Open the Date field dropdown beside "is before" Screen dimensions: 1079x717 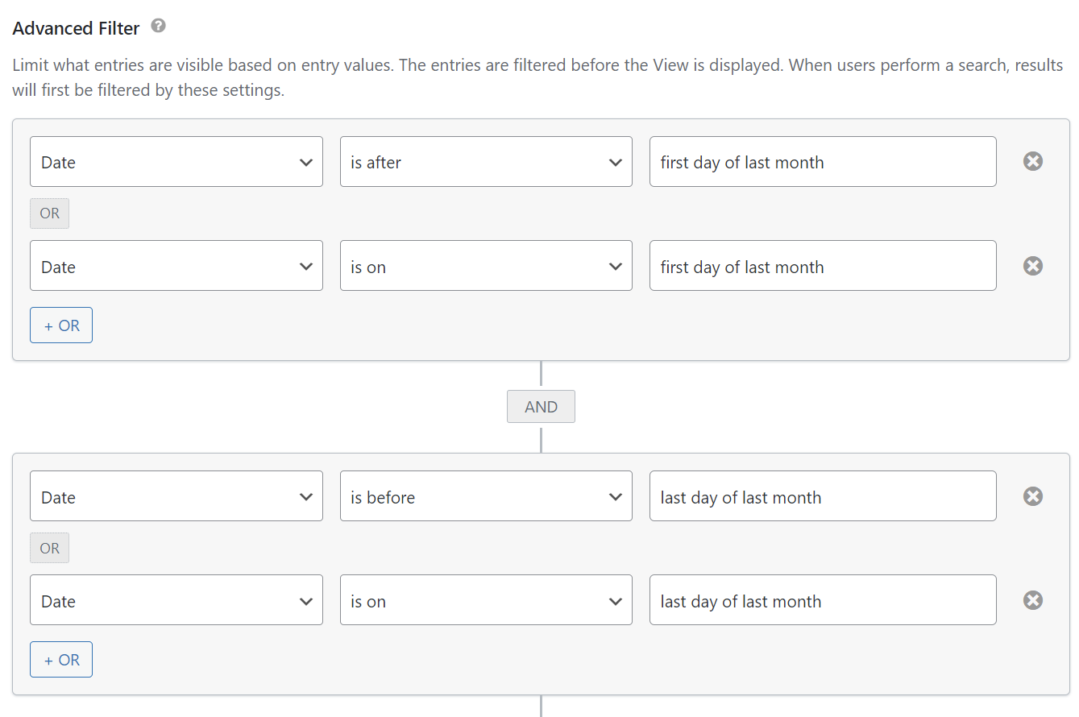click(176, 496)
